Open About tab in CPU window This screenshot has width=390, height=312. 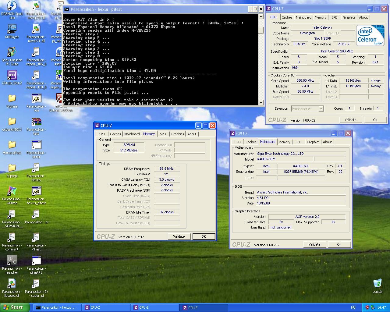click(363, 17)
